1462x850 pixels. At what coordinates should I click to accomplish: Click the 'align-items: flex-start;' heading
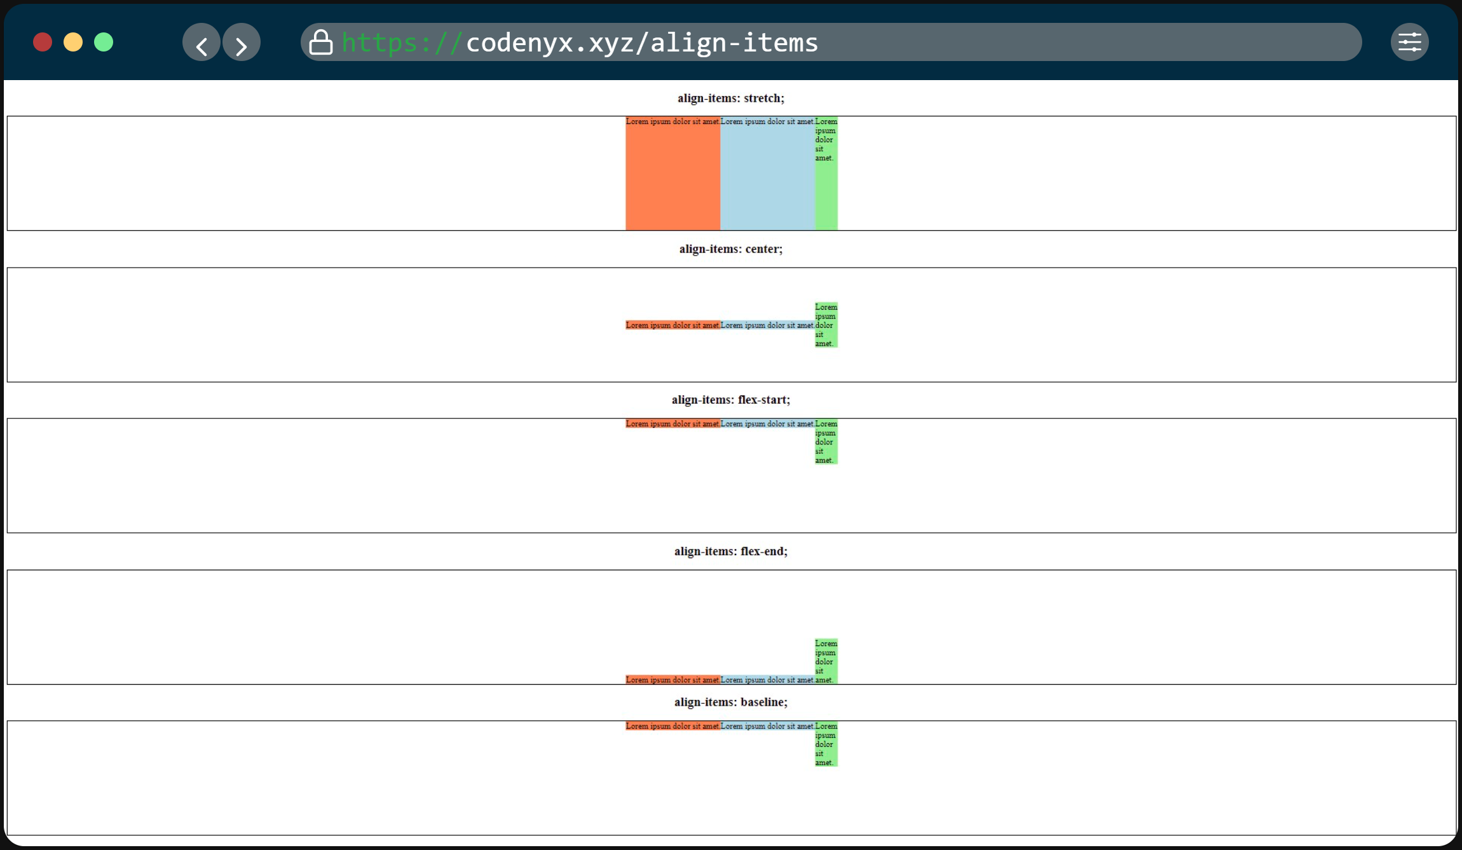tap(730, 400)
